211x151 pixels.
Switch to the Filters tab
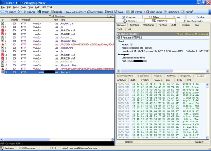[x=154, y=17]
